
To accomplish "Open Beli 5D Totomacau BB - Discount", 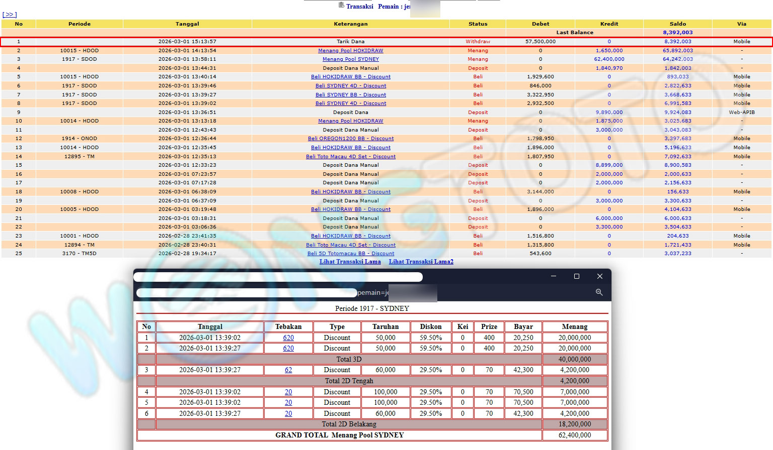I will coord(350,254).
